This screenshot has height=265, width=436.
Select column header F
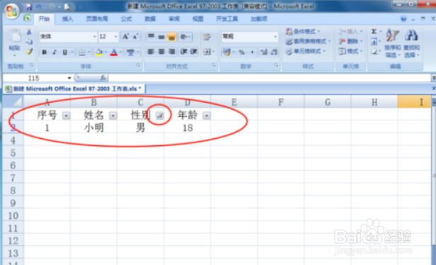coord(281,102)
